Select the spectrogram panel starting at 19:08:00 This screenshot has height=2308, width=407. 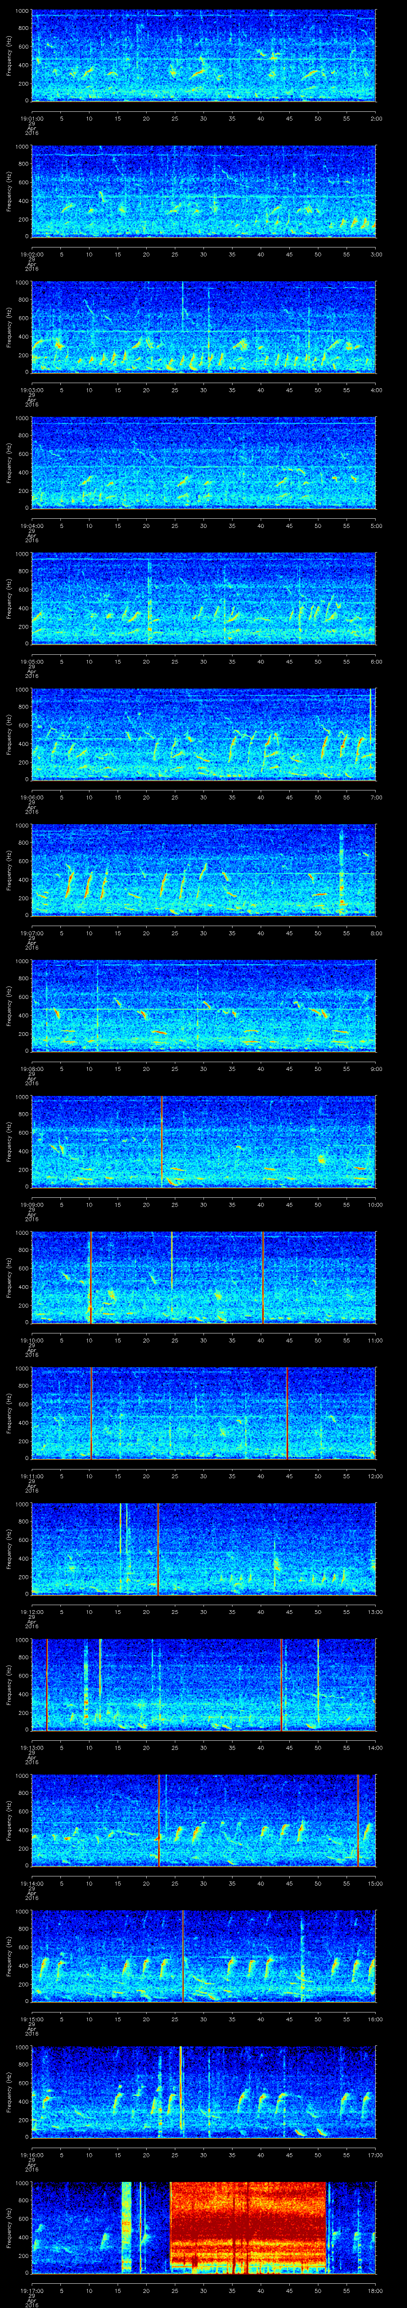(203, 1005)
